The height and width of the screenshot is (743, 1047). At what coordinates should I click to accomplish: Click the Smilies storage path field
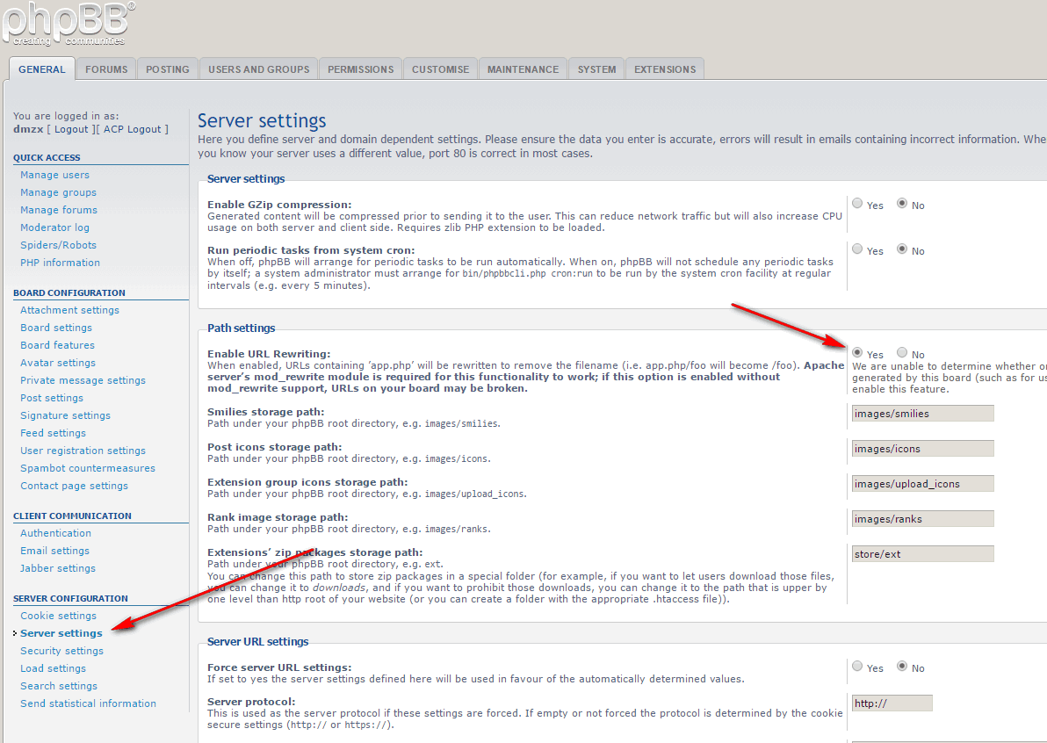click(922, 414)
